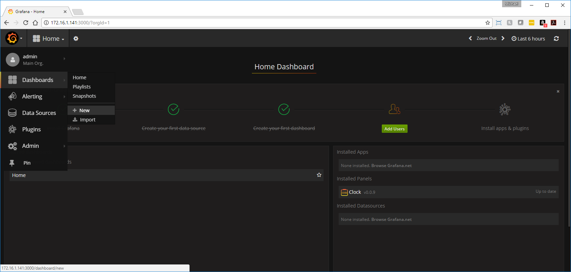Click the Plugins icon in sidebar
This screenshot has width=571, height=272.
(12, 129)
